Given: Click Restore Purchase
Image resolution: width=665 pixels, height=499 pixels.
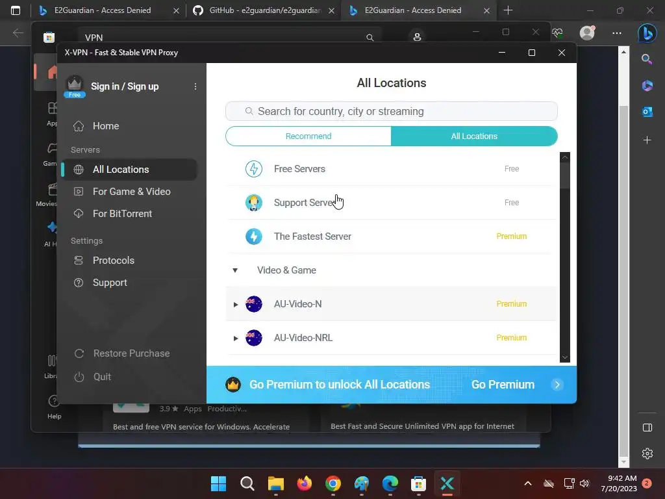Looking at the screenshot, I should click(131, 353).
